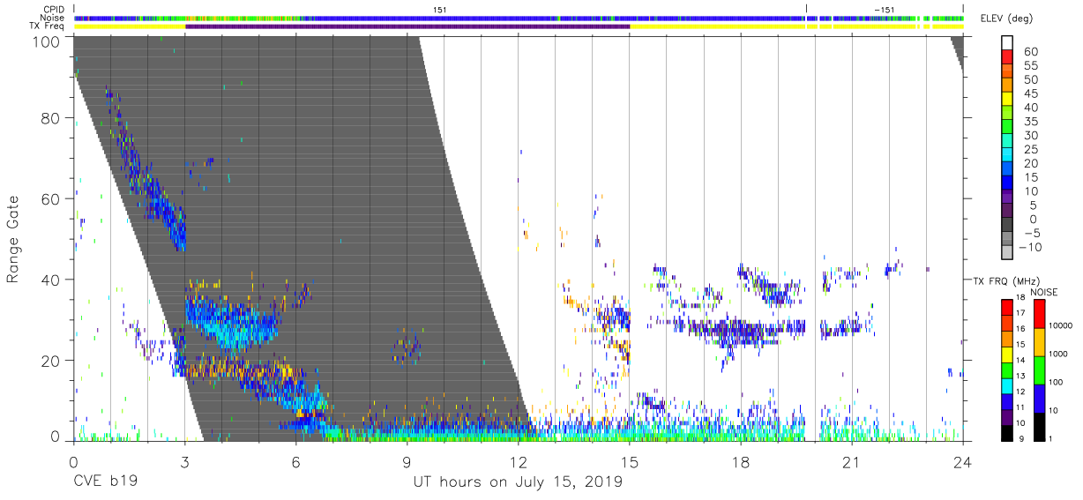Click x-axis tick label '21'
Screen dimensions: 1083x500
tap(852, 461)
